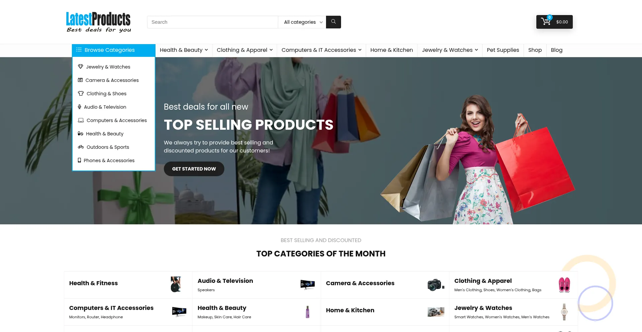Click the microphone icon for Audio & Television

80,107
